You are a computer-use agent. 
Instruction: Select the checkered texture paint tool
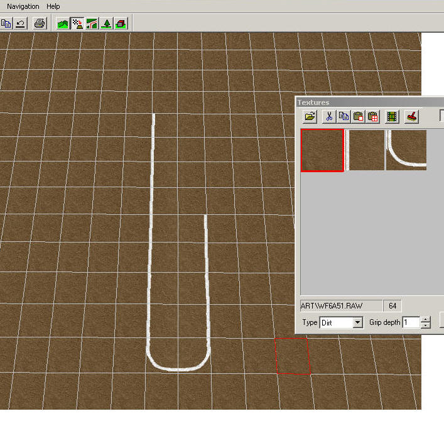click(x=78, y=24)
